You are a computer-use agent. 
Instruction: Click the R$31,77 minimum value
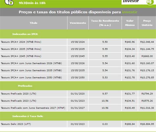click(130, 94)
